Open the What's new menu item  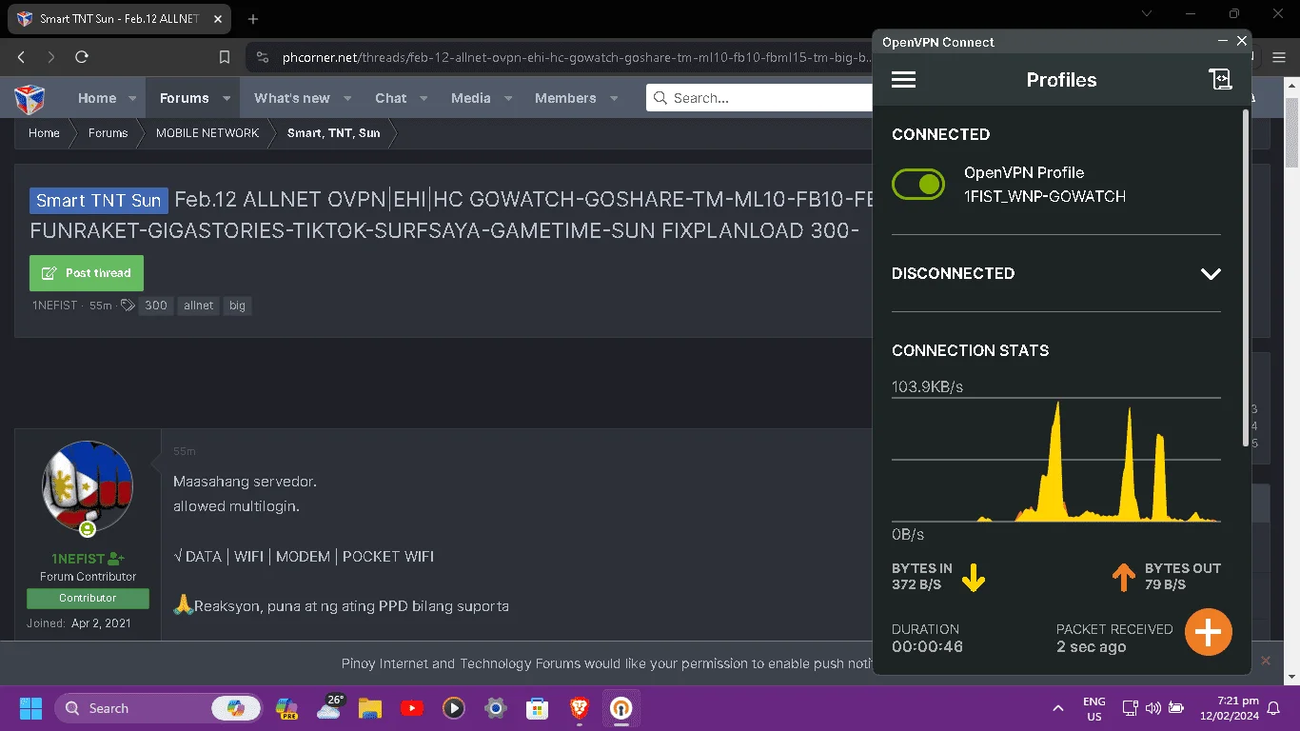292,98
